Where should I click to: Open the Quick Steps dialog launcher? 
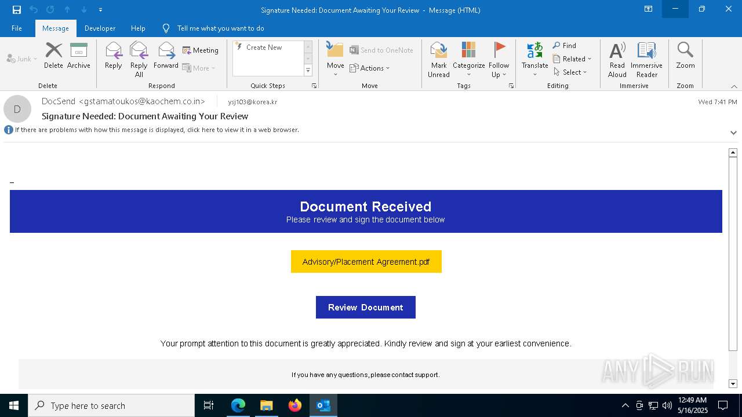point(314,86)
